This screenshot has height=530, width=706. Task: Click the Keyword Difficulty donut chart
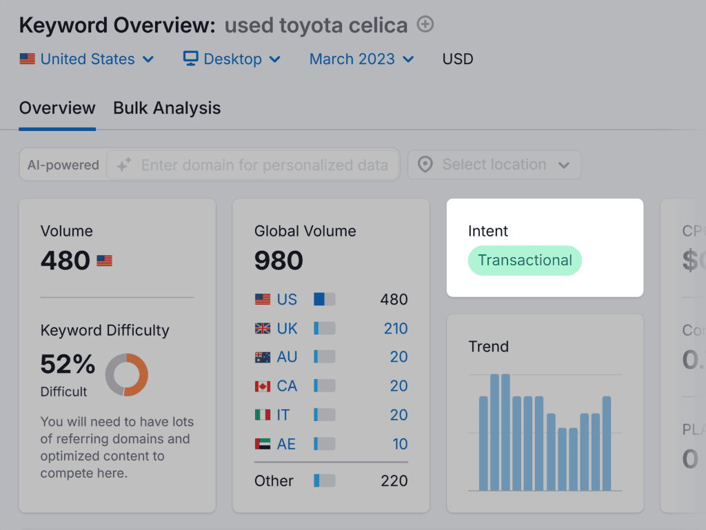[127, 375]
